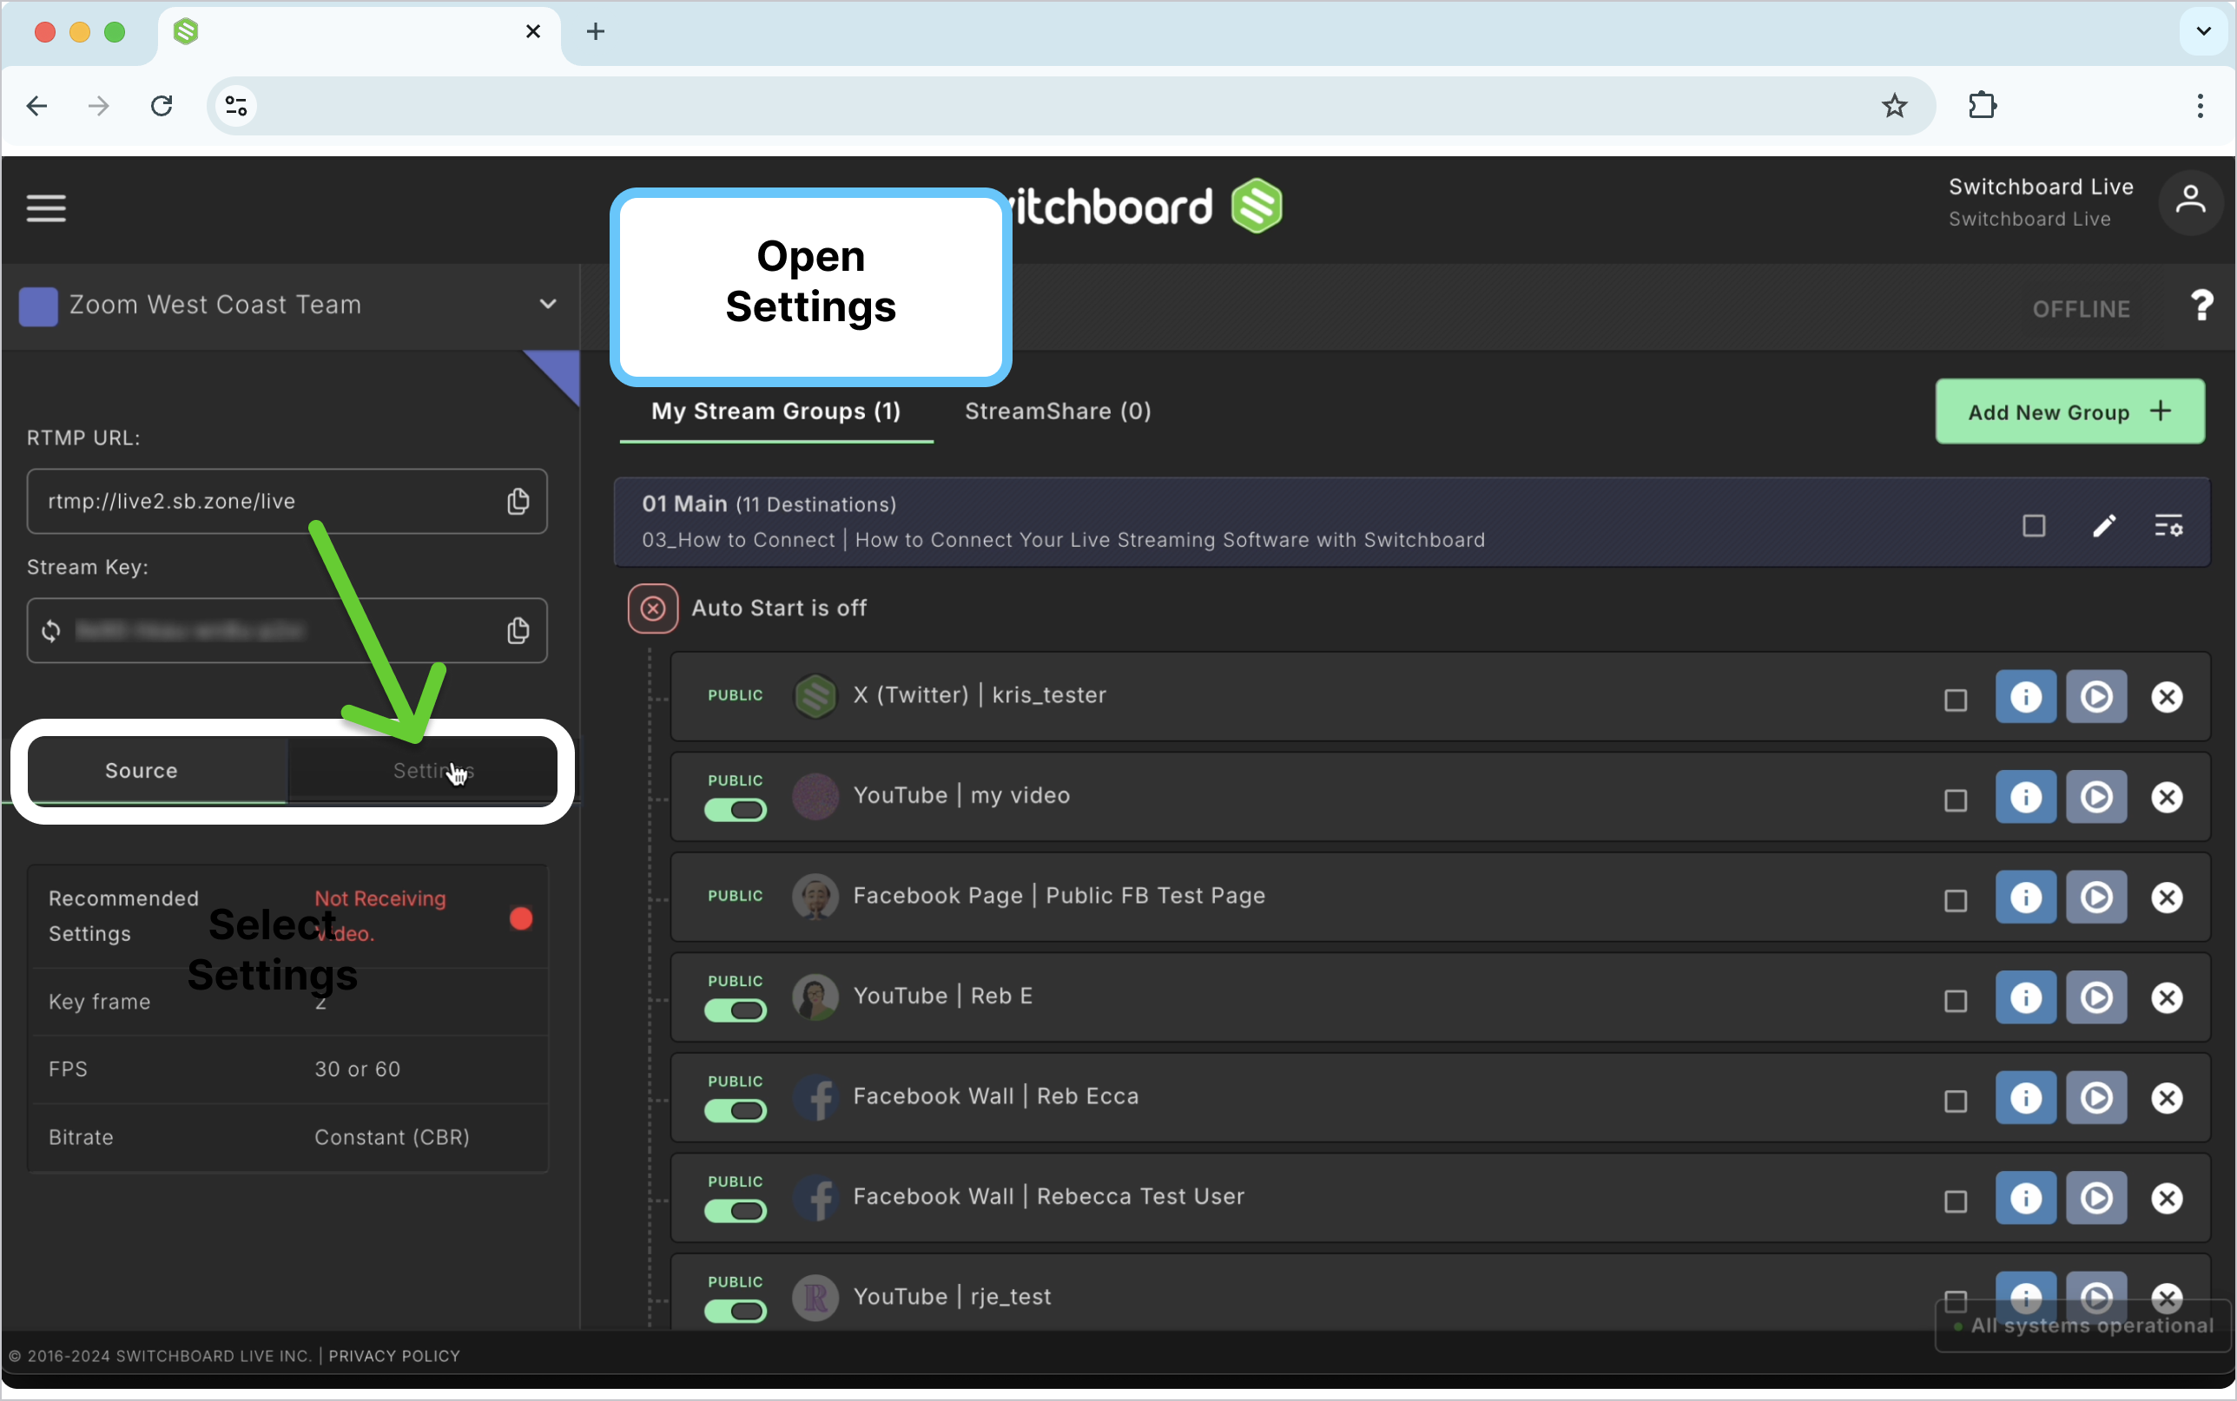
Task: Regenerate the Stream Key with refresh icon
Action: point(51,631)
